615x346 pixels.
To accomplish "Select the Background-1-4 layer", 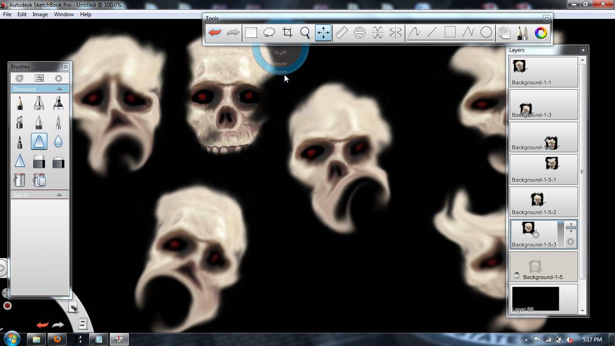I will [543, 137].
